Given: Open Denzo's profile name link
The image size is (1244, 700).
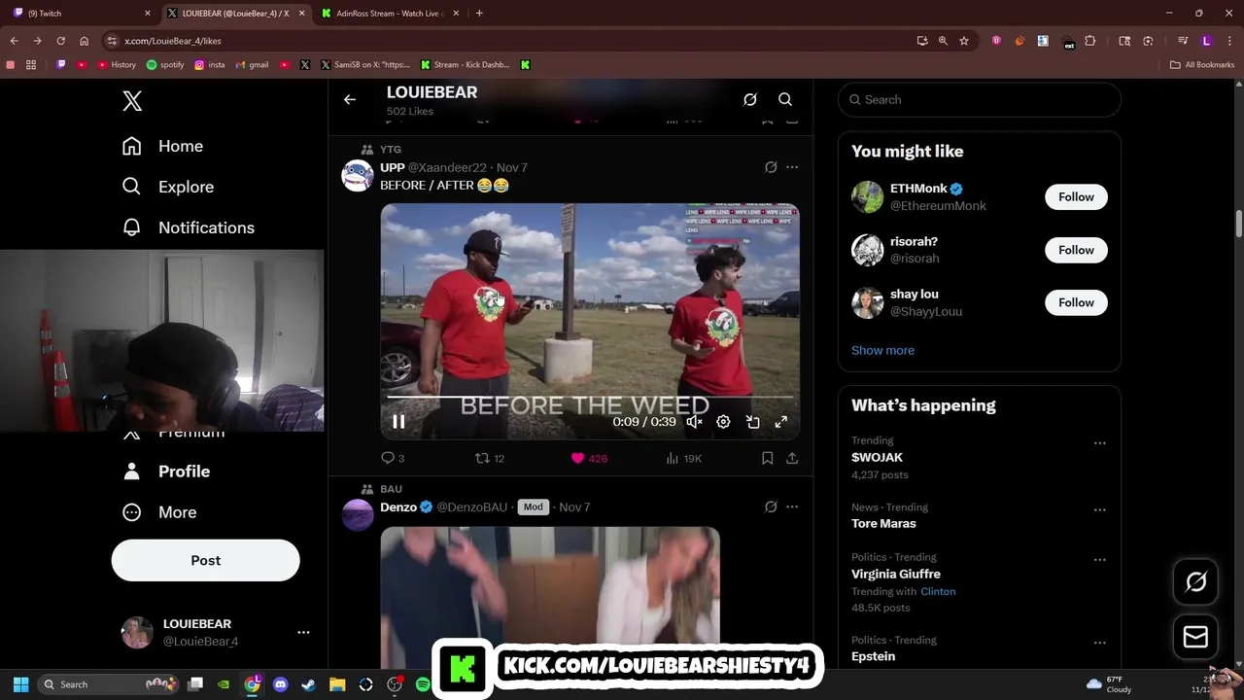Looking at the screenshot, I should (x=398, y=507).
